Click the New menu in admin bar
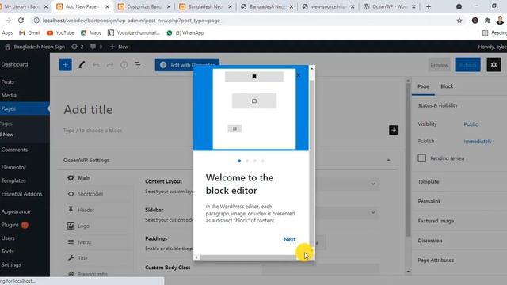This screenshot has height=285, width=507. pyautogui.click(x=119, y=47)
